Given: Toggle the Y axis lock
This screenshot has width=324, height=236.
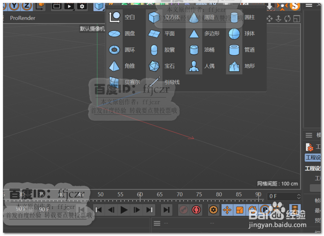Looking at the screenshot, I should [x=14, y=6].
